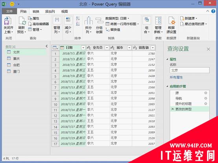Collapse the queries pane with chevron
This screenshot has width=218, height=163.
click(x=46, y=46)
